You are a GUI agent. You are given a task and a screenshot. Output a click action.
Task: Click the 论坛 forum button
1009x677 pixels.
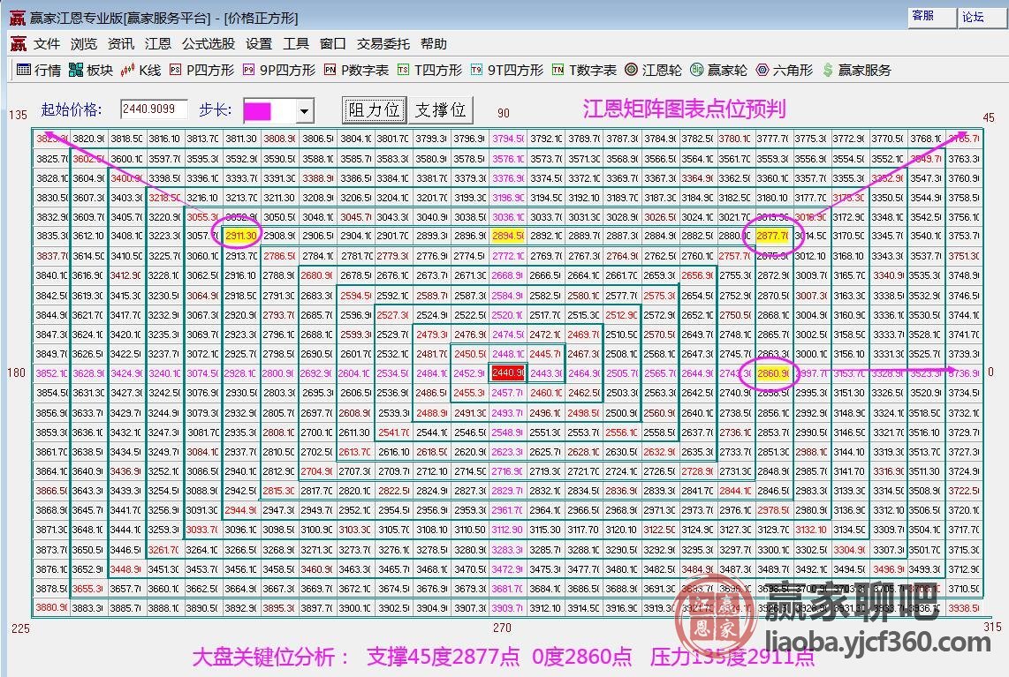(x=982, y=17)
